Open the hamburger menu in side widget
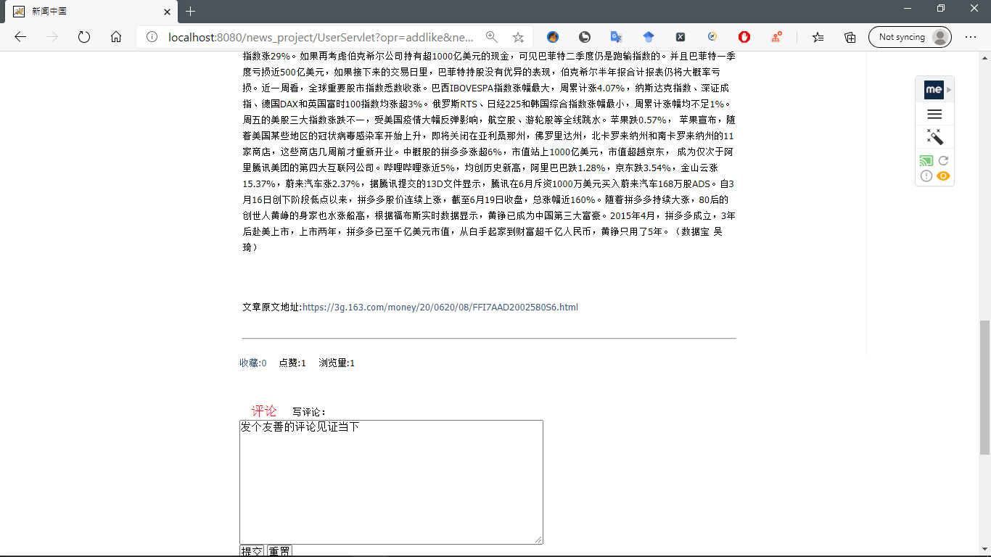The height and width of the screenshot is (557, 991). 934,114
